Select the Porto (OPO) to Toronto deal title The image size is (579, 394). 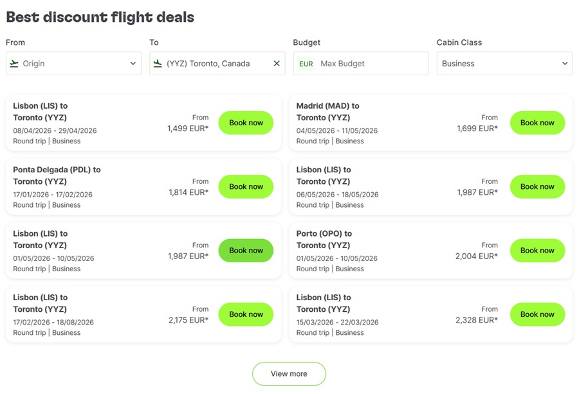[324, 239]
